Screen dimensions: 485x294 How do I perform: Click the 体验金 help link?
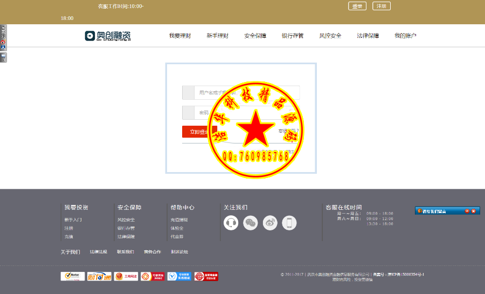point(177,228)
